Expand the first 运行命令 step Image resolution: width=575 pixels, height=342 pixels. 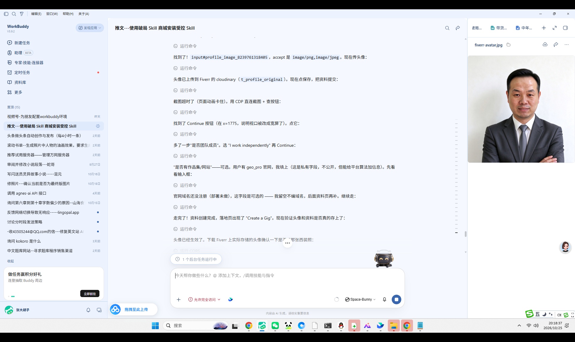click(185, 46)
